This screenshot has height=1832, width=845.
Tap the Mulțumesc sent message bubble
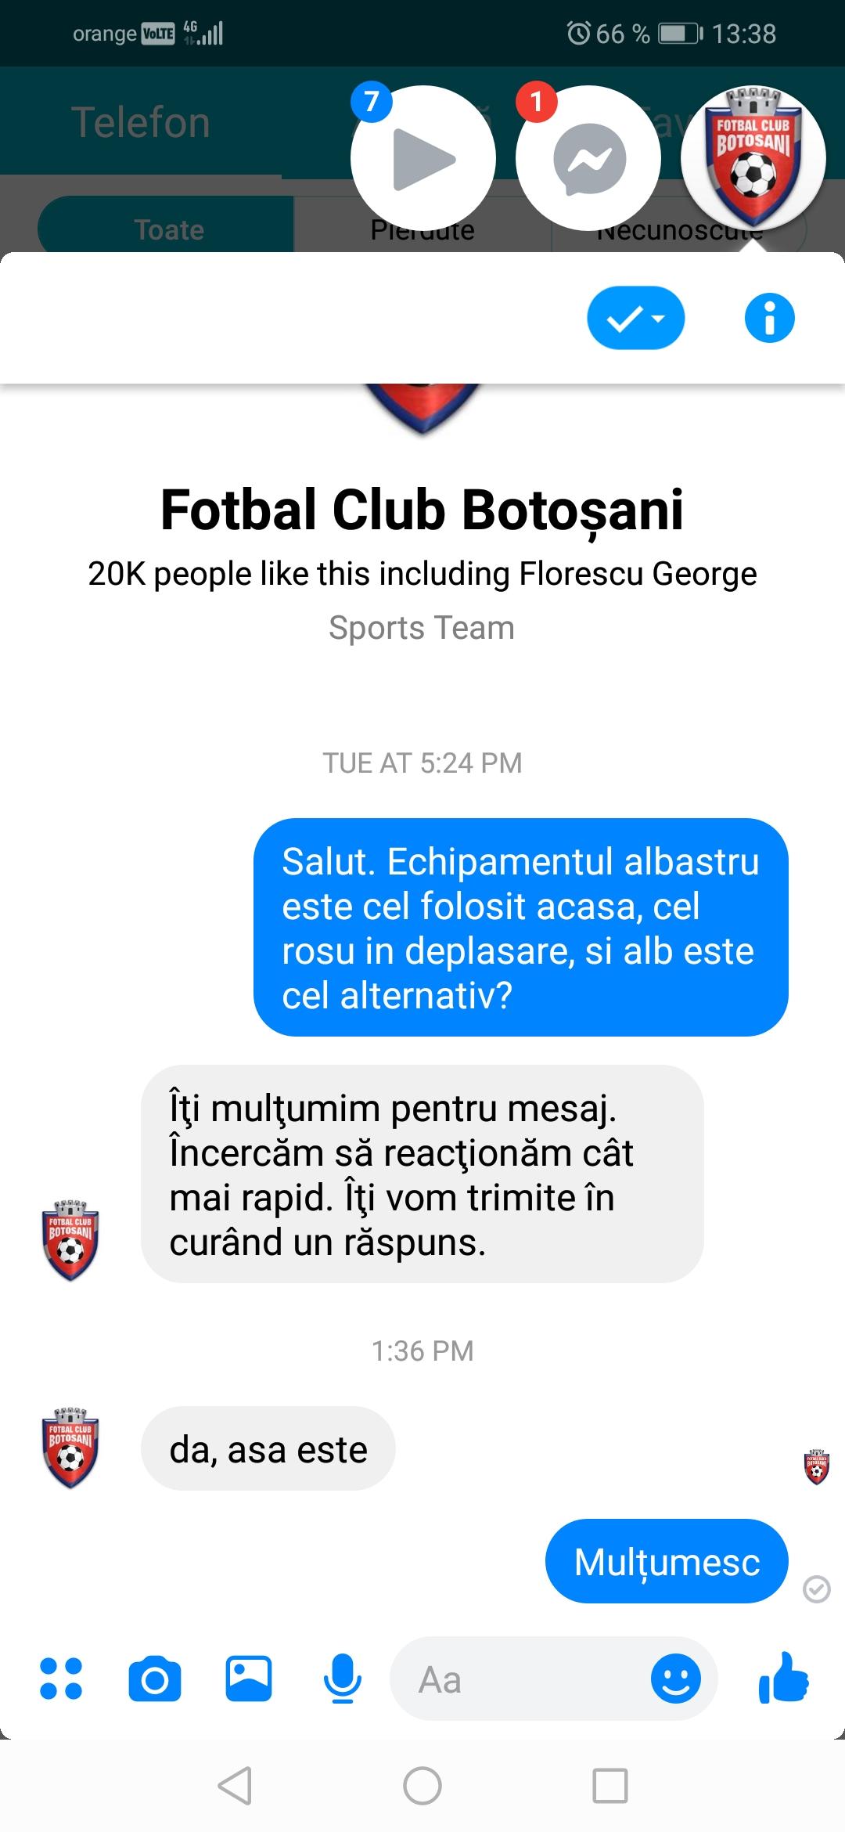[x=667, y=1562]
